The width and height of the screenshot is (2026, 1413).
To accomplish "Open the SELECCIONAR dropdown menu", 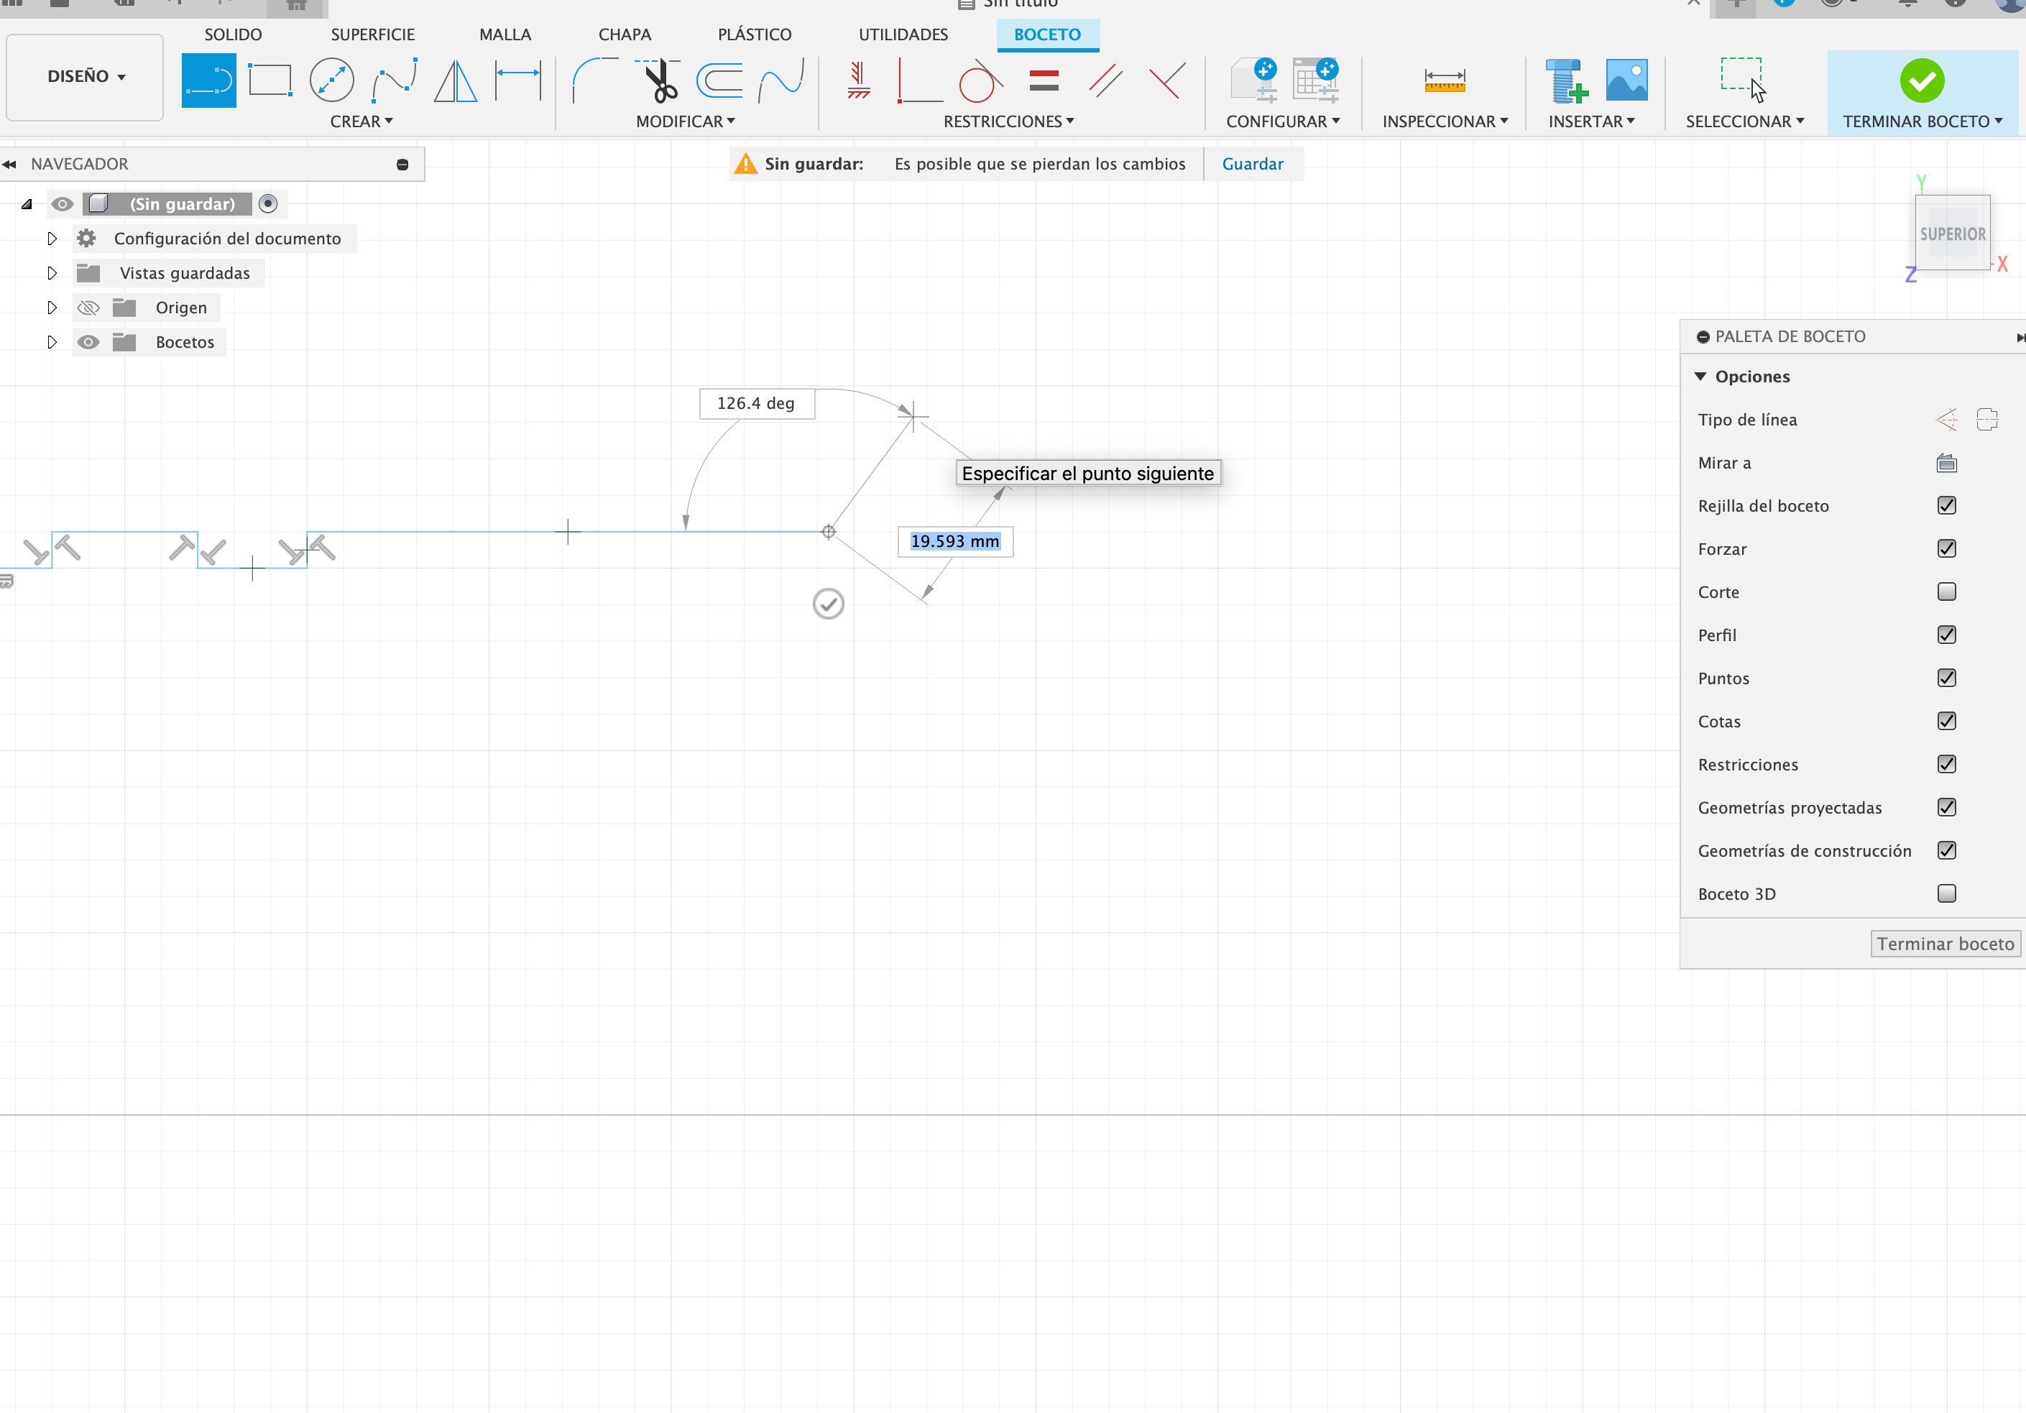I will click(1744, 121).
